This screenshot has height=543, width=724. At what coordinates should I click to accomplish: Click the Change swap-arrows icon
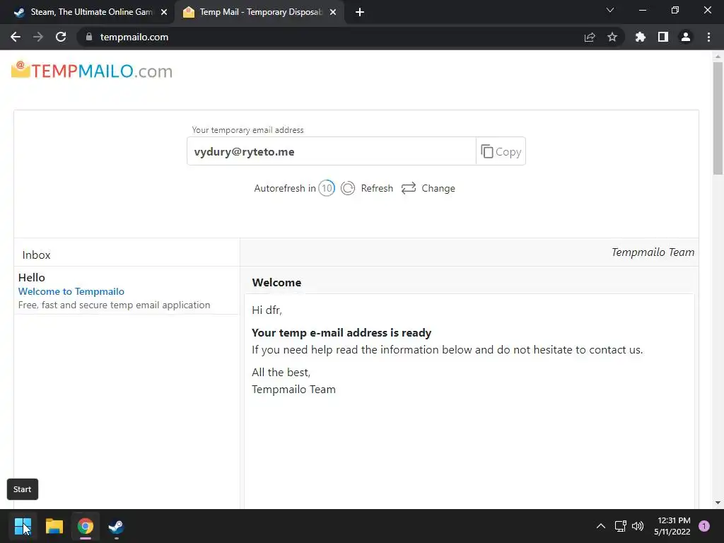pos(409,188)
